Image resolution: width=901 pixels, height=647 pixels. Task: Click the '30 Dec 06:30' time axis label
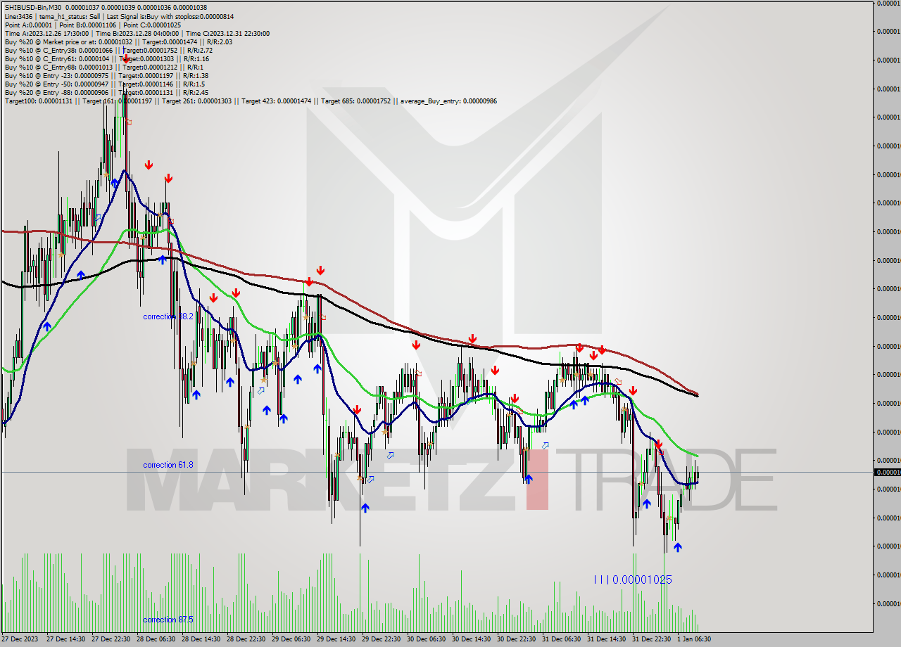[x=426, y=639]
